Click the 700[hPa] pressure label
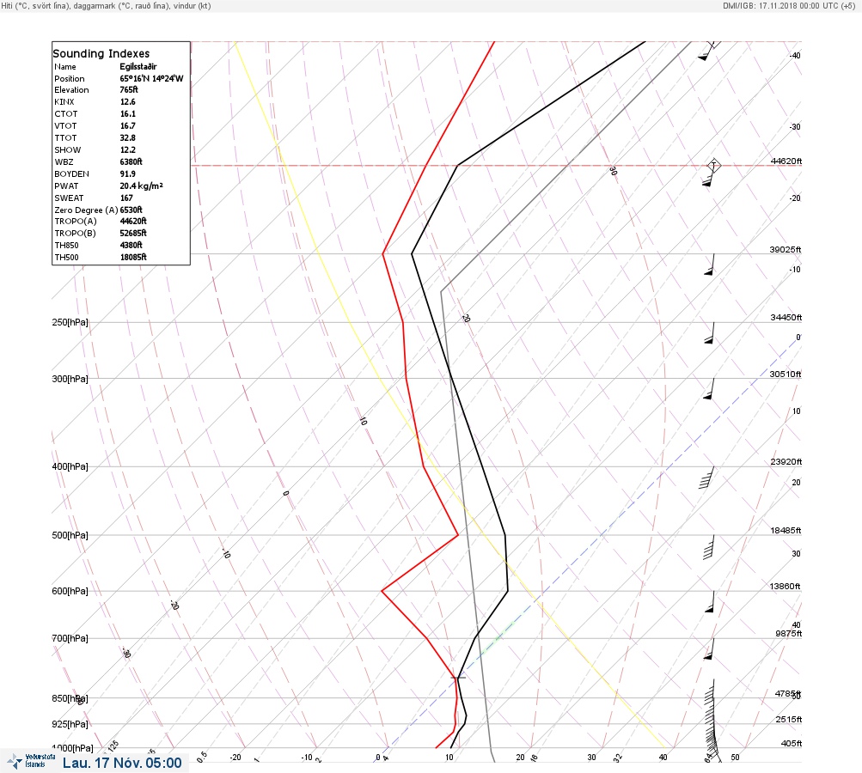 pos(70,638)
